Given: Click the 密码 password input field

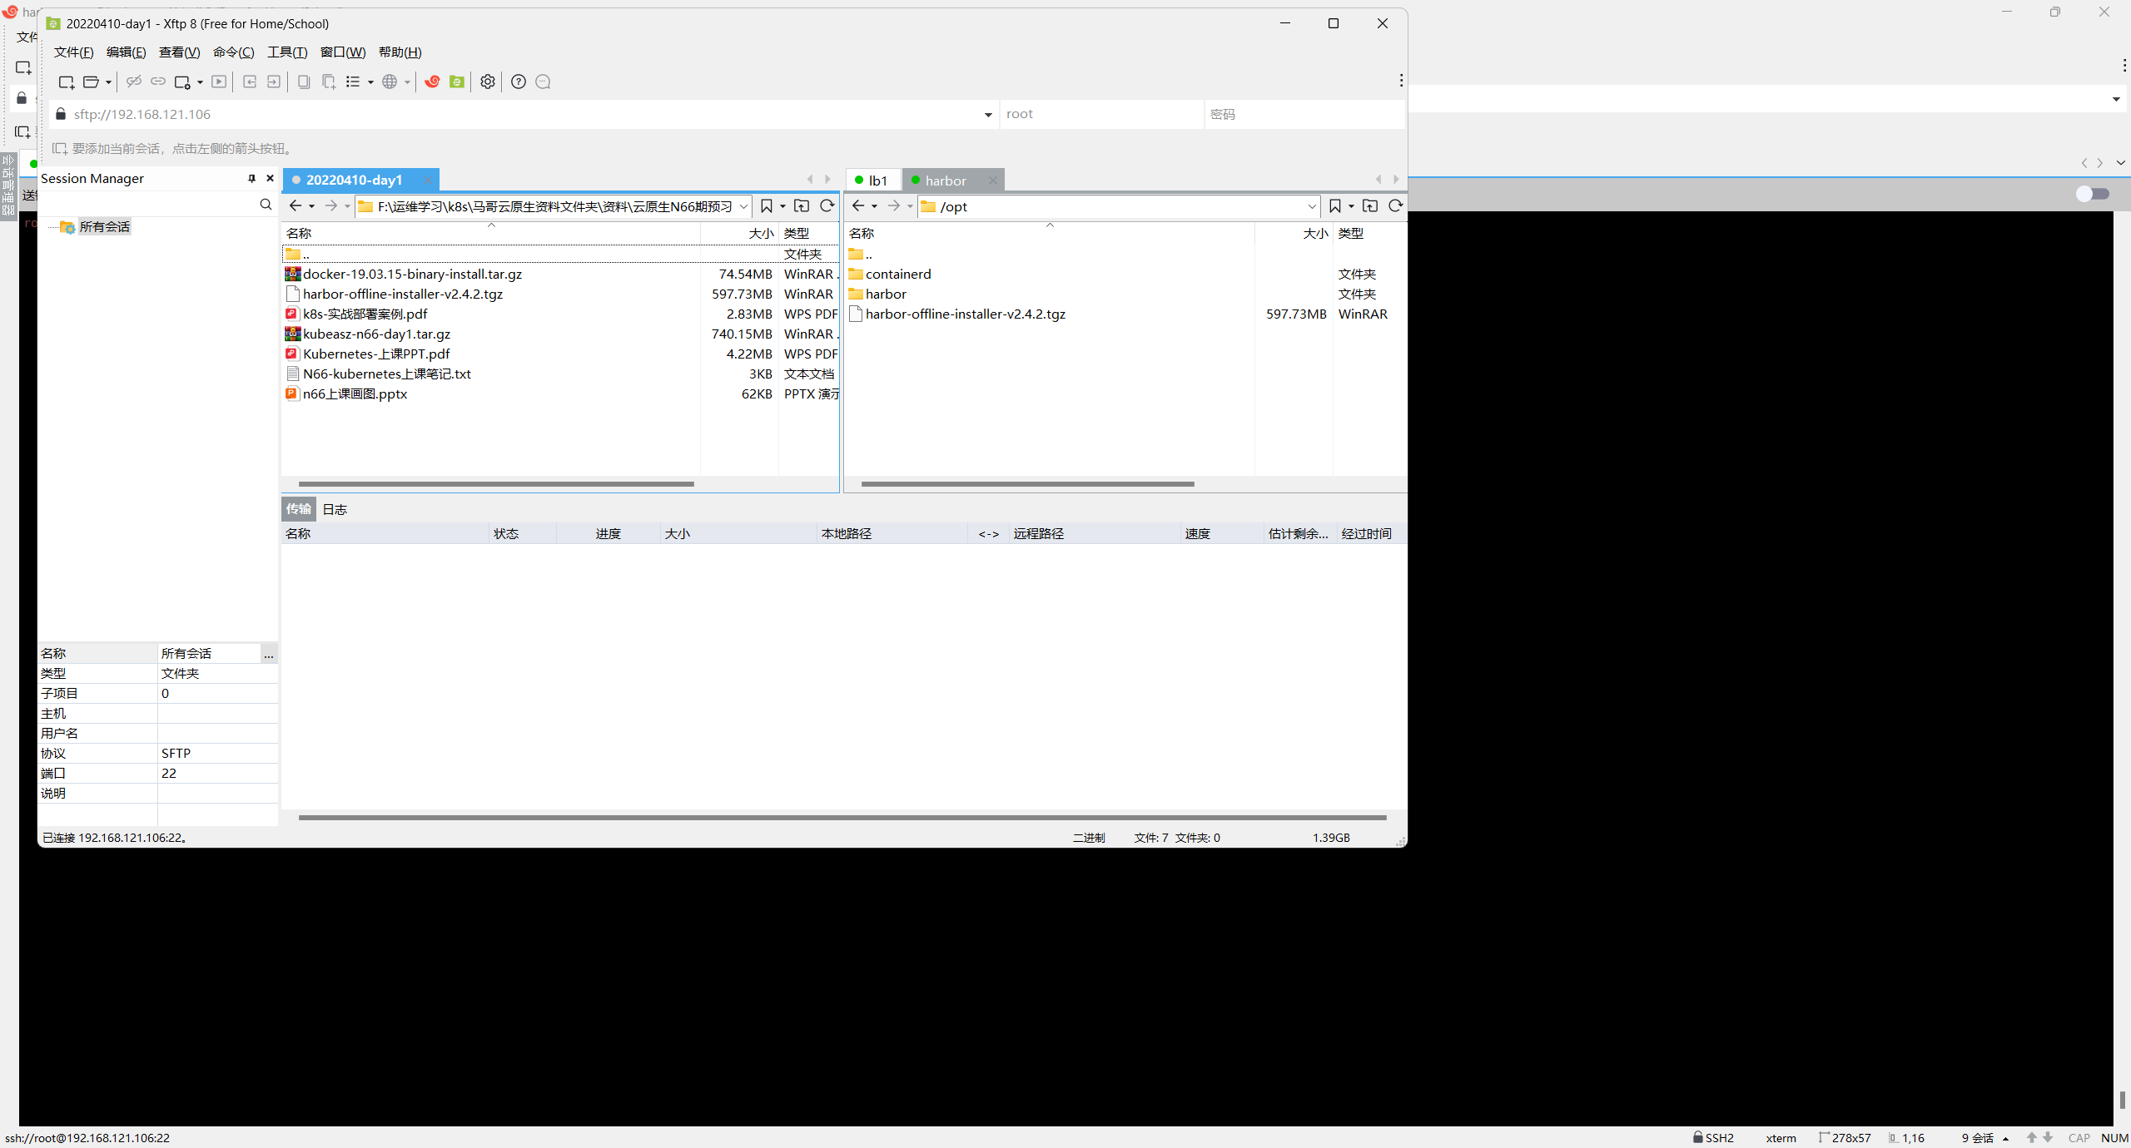Looking at the screenshot, I should coord(1303,115).
